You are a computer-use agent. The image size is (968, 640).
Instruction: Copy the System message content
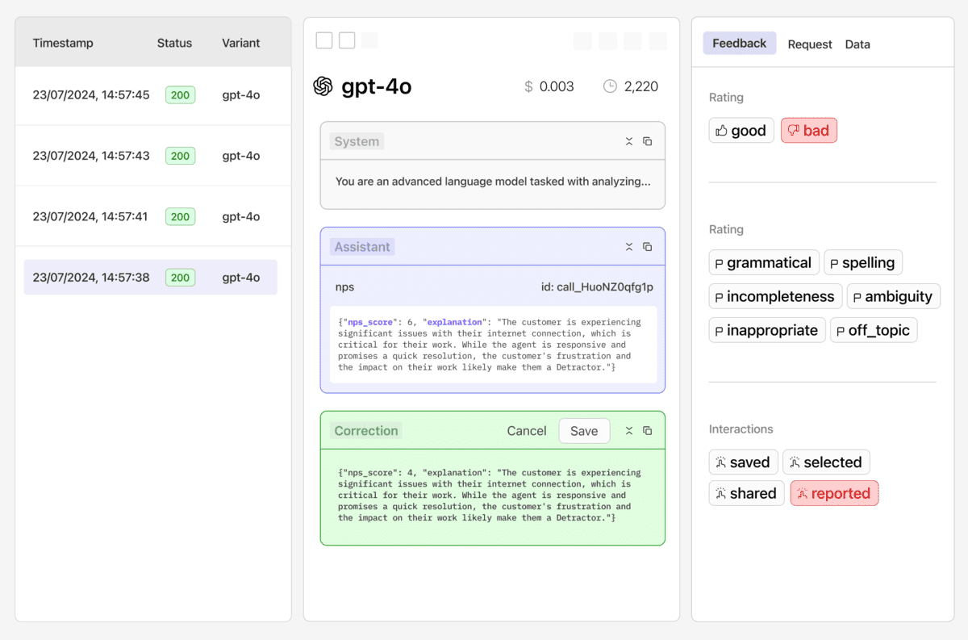click(x=648, y=141)
